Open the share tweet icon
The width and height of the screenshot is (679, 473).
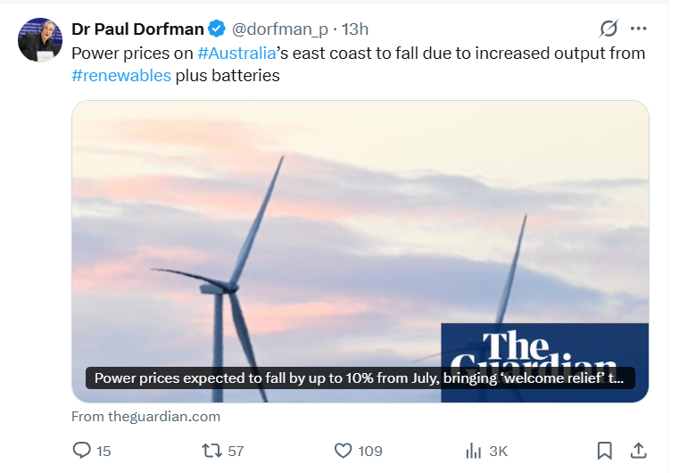coord(638,451)
